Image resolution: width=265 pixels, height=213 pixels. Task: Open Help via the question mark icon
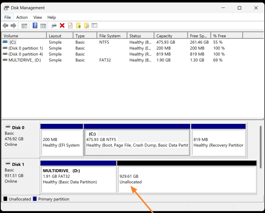pos(35,26)
